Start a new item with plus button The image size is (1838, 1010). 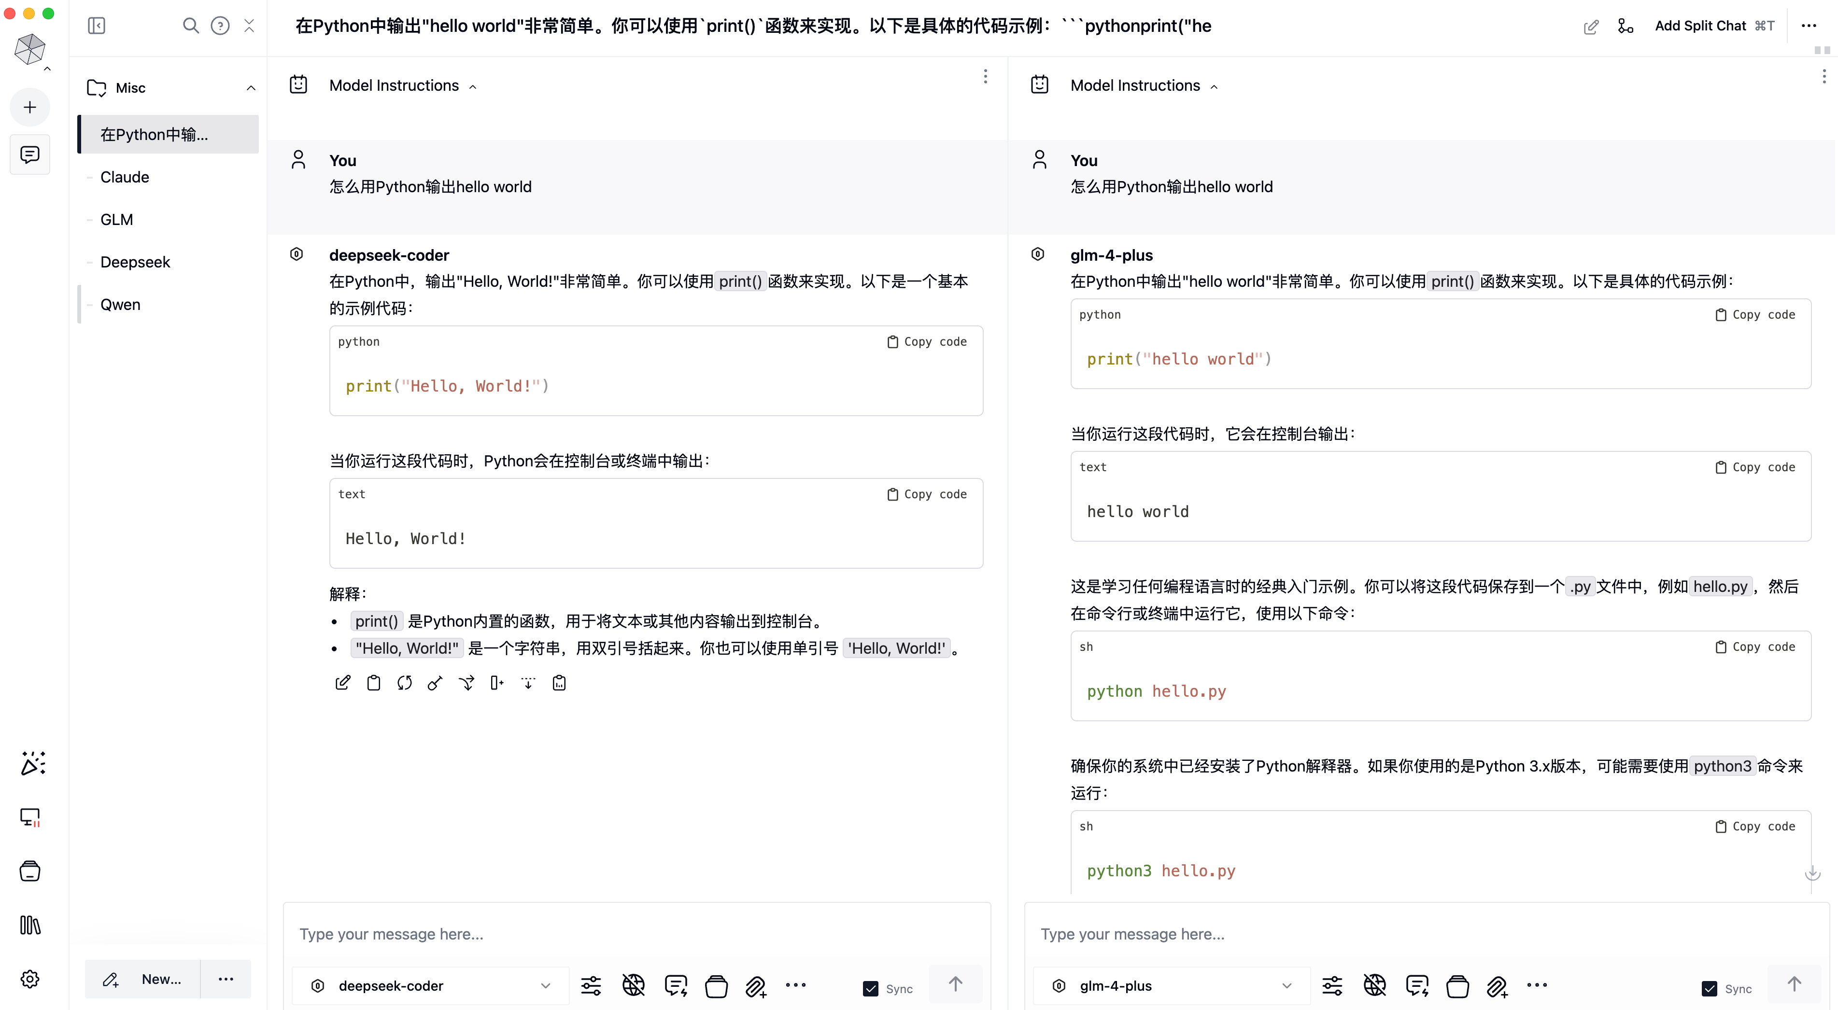coord(30,108)
